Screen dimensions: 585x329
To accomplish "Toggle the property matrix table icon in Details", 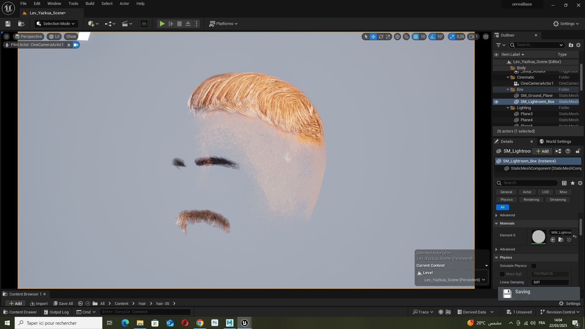I will [x=564, y=183].
